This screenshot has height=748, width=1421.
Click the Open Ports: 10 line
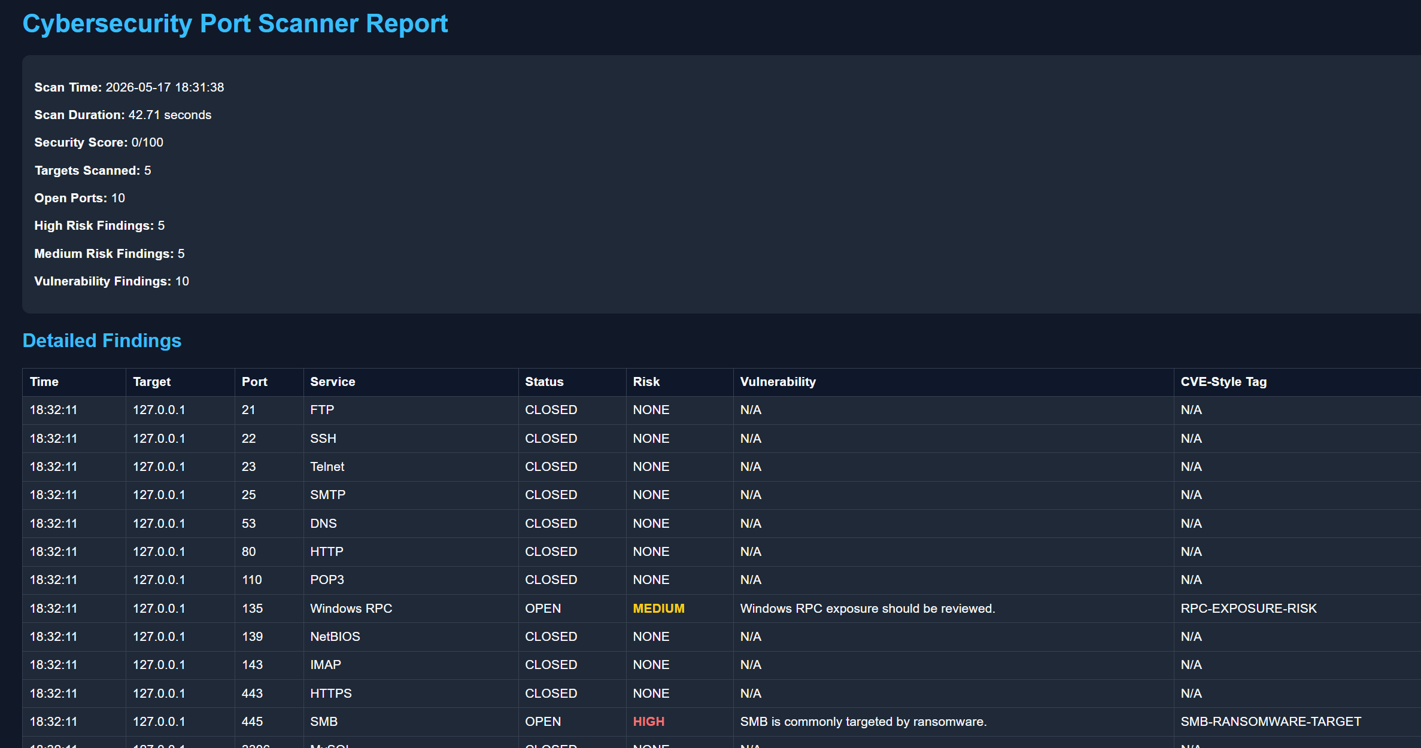[x=80, y=198]
